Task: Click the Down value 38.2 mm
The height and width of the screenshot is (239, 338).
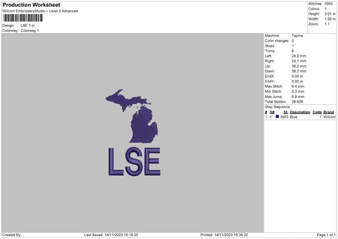Action: click(299, 71)
